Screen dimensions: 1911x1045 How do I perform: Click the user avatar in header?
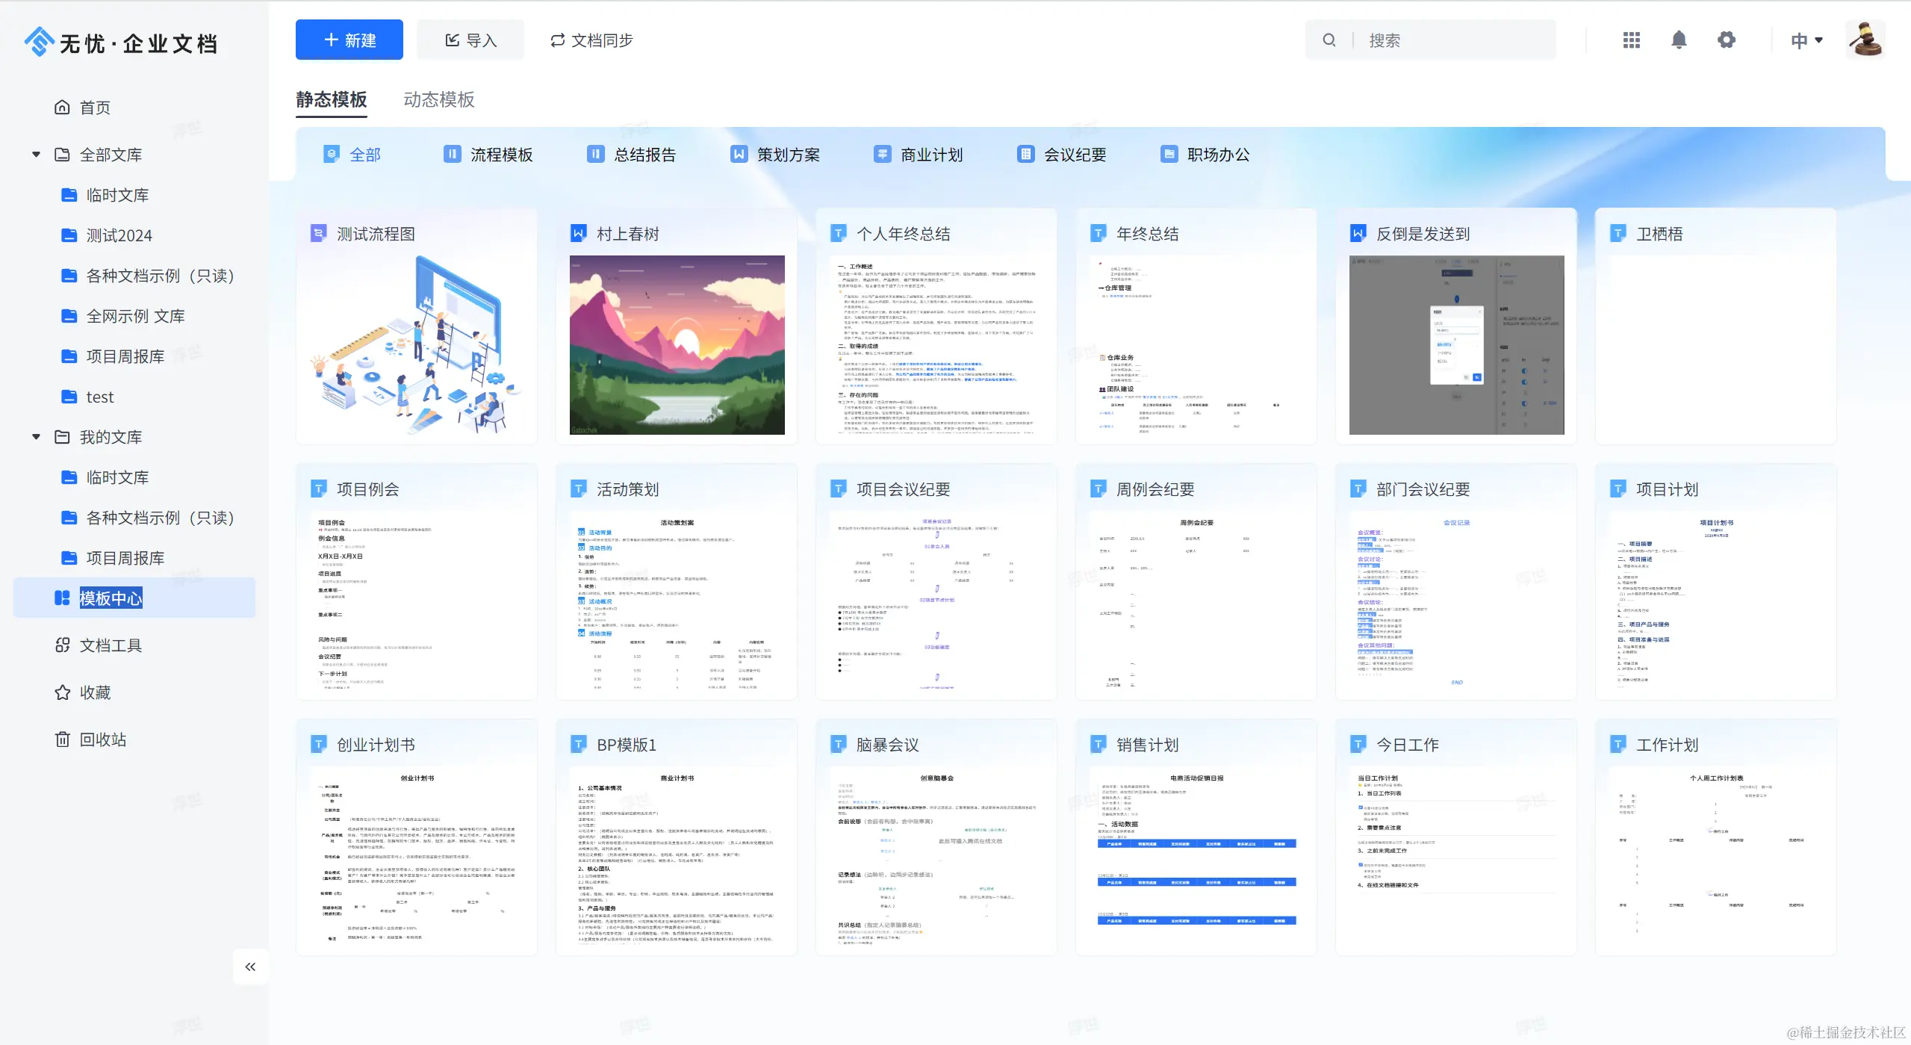[1865, 40]
